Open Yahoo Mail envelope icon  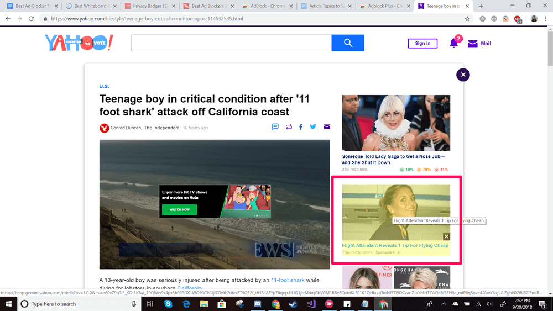point(473,43)
